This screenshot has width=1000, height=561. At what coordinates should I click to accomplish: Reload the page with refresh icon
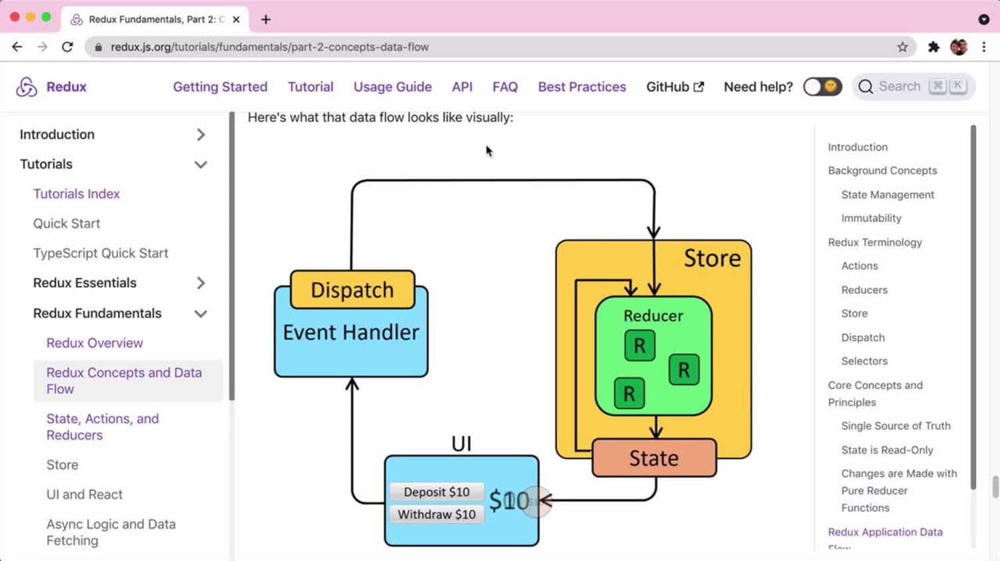point(67,47)
